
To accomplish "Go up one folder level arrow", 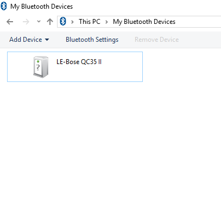I will tap(50, 22).
